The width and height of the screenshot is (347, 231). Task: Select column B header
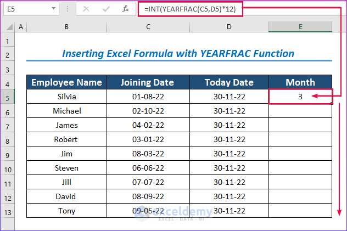(66, 27)
